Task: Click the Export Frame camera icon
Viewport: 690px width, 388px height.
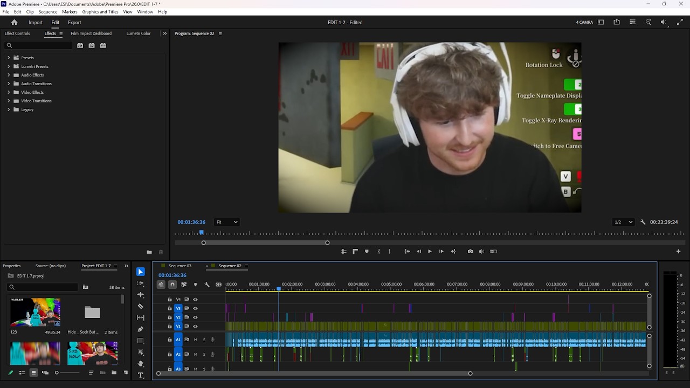Action: click(x=471, y=252)
